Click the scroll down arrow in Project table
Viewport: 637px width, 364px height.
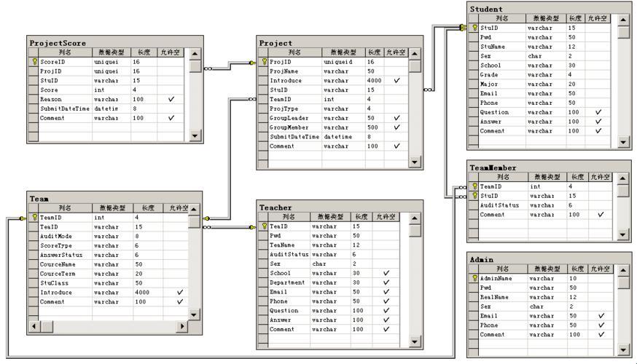pyautogui.click(x=415, y=162)
